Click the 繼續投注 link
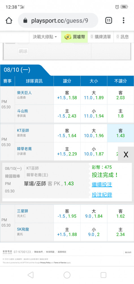Viewport: 134px width, 284px height. 102,185
